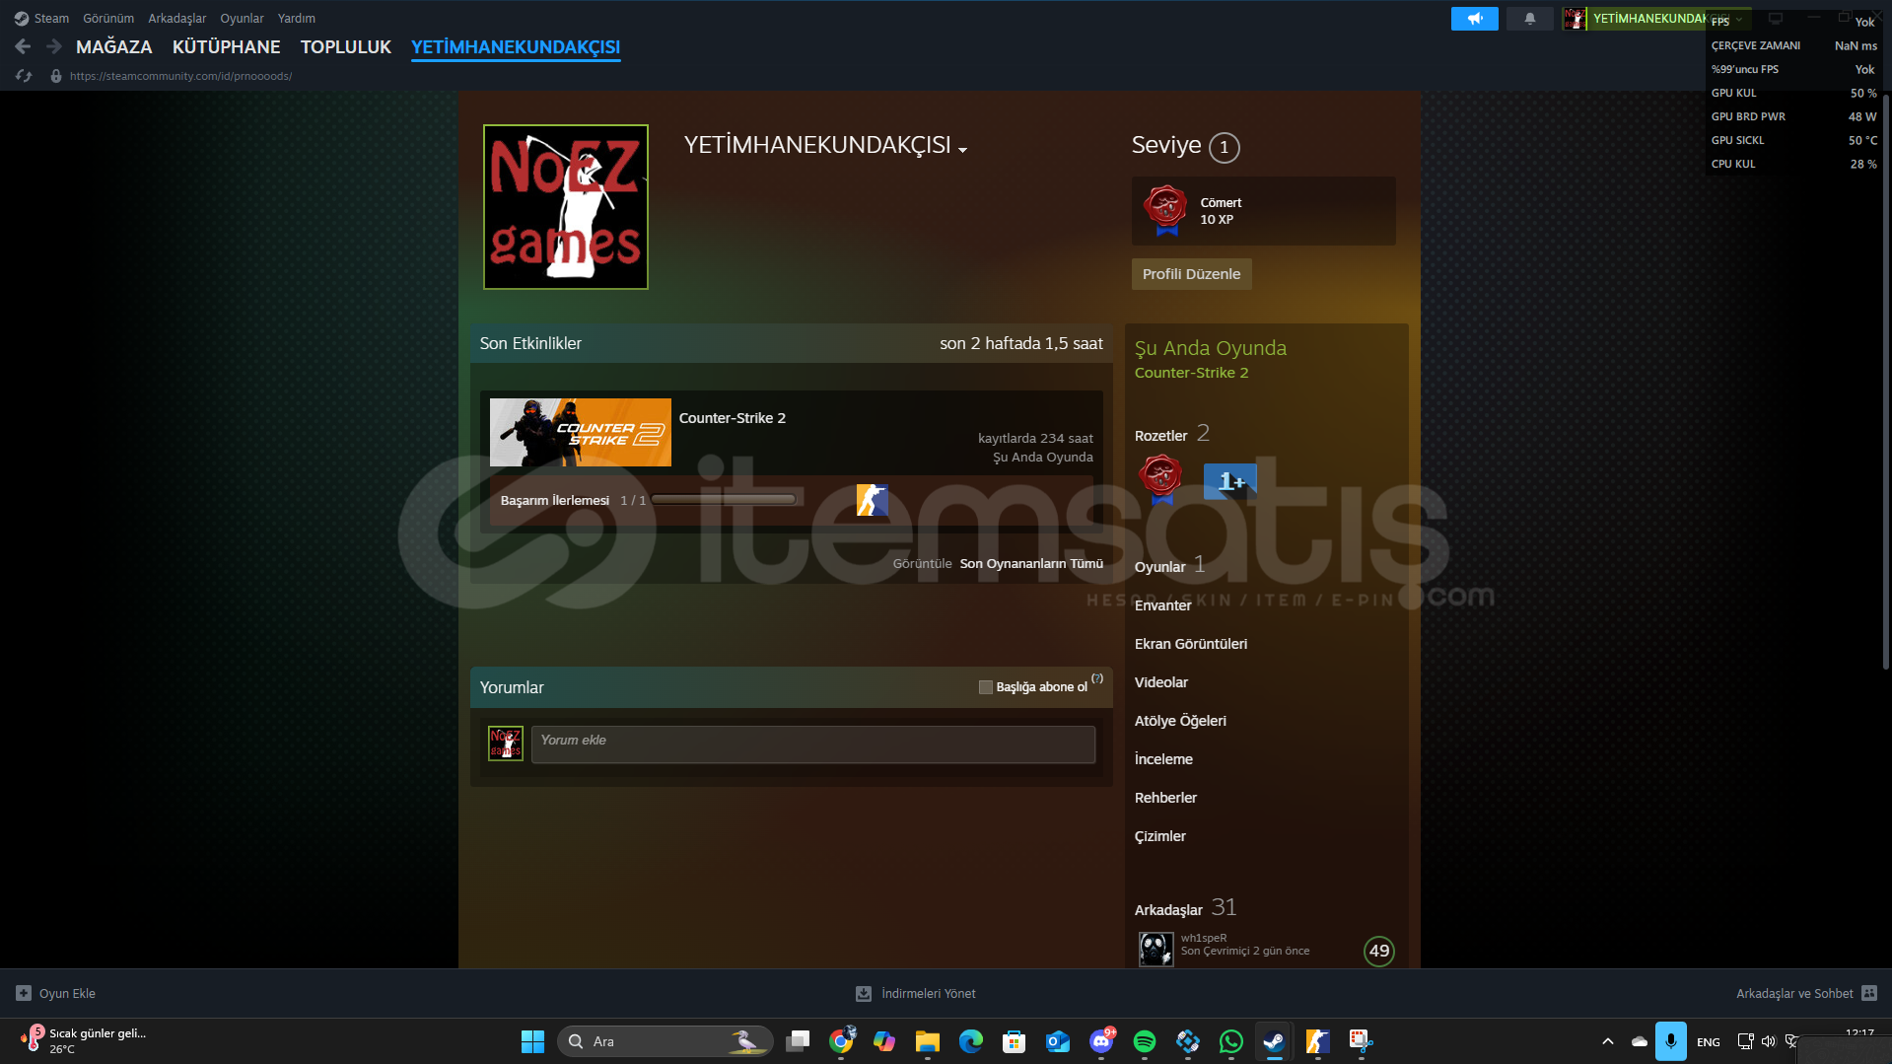Open Arkadaşlar ve Sohbet chat icon
Viewport: 1892px width, 1064px height.
(1869, 993)
